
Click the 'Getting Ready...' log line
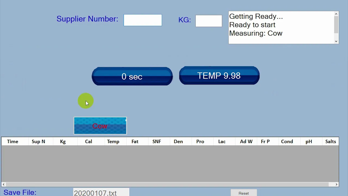pos(256,16)
